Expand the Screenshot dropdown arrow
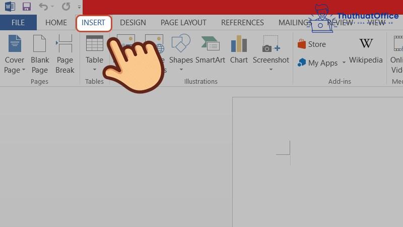The width and height of the screenshot is (403, 227). click(x=271, y=70)
